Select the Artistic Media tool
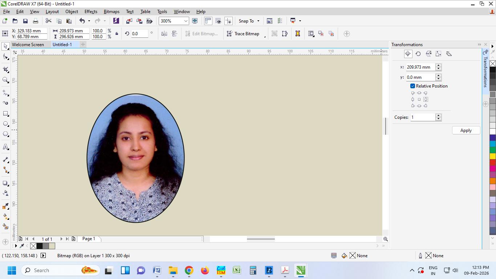The width and height of the screenshot is (496, 279). (5, 103)
